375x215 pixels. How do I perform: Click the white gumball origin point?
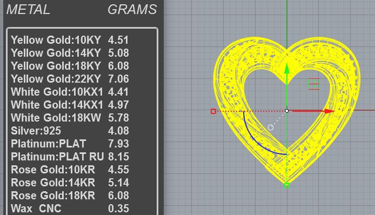click(287, 111)
